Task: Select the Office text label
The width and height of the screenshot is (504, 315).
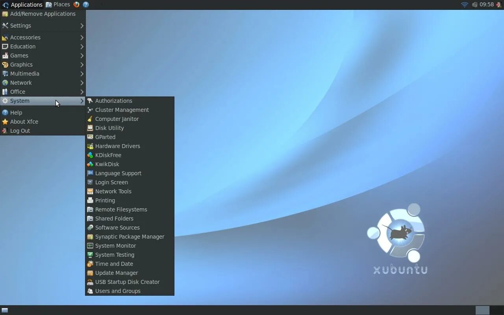Action: [x=18, y=92]
